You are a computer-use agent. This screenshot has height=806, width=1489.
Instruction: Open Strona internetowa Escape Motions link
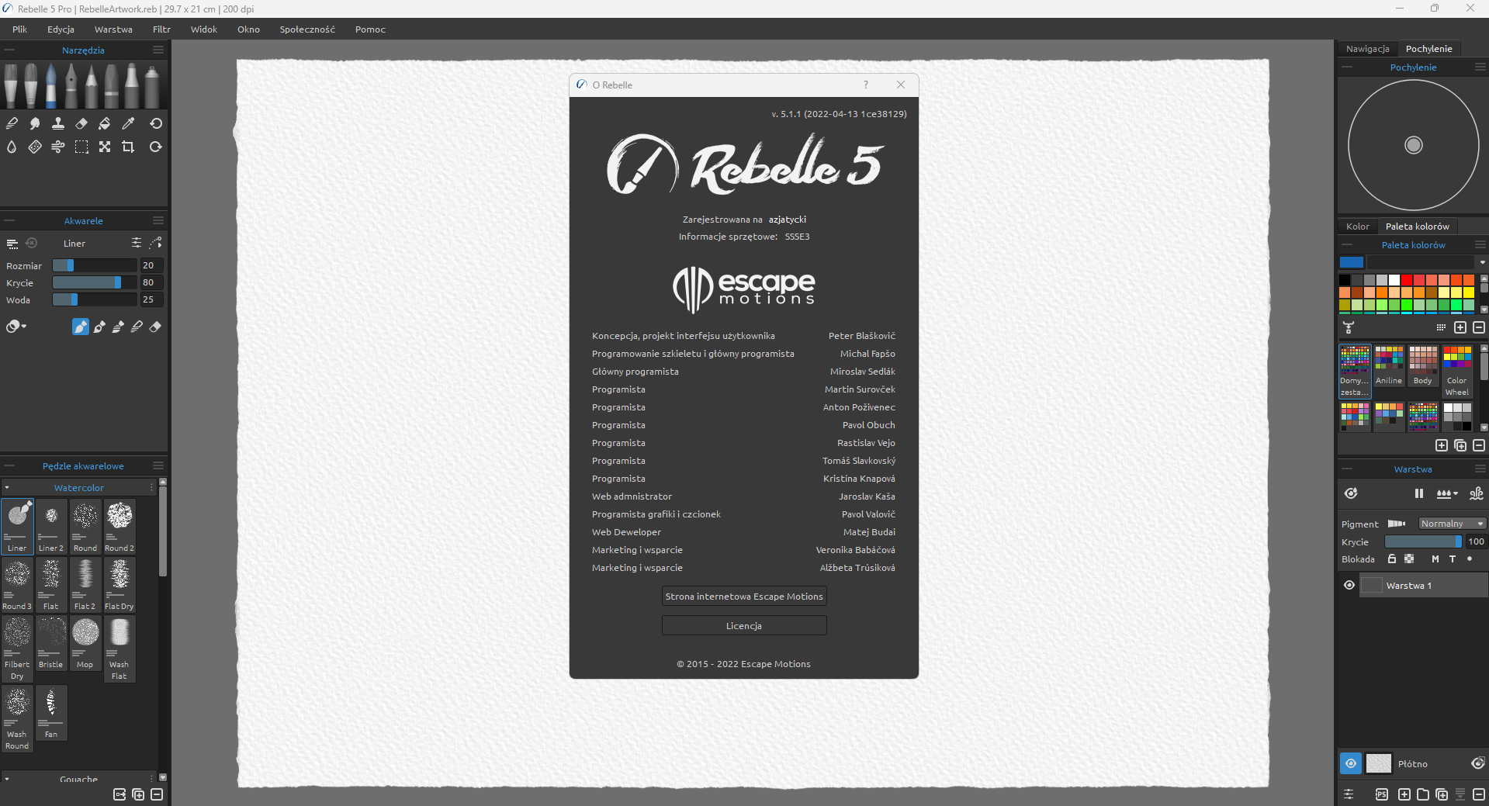(x=744, y=597)
